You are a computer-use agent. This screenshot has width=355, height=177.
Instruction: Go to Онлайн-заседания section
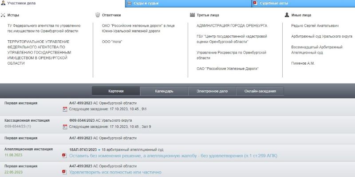(260, 91)
